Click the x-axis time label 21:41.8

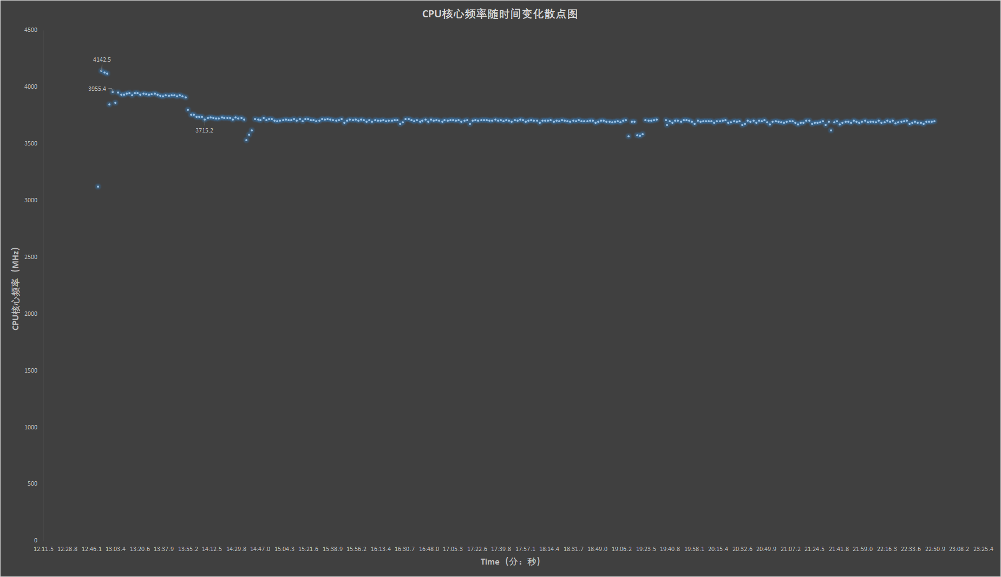click(839, 549)
